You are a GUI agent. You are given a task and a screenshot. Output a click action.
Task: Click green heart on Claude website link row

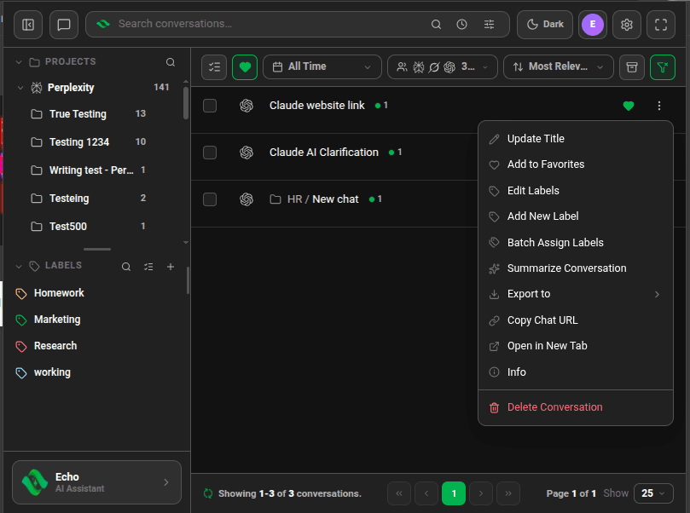[629, 106]
